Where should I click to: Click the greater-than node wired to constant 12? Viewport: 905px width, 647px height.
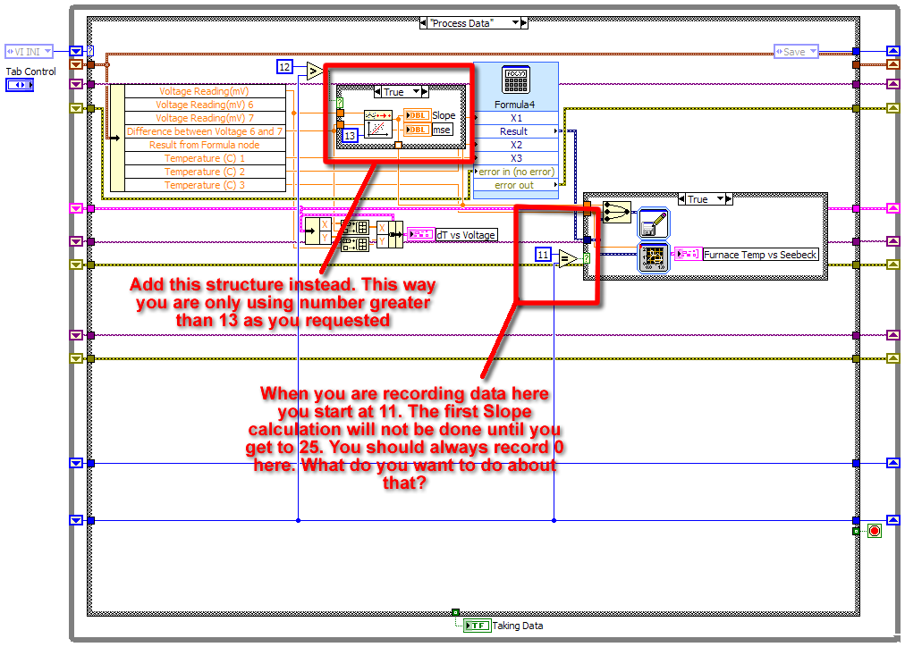[312, 70]
